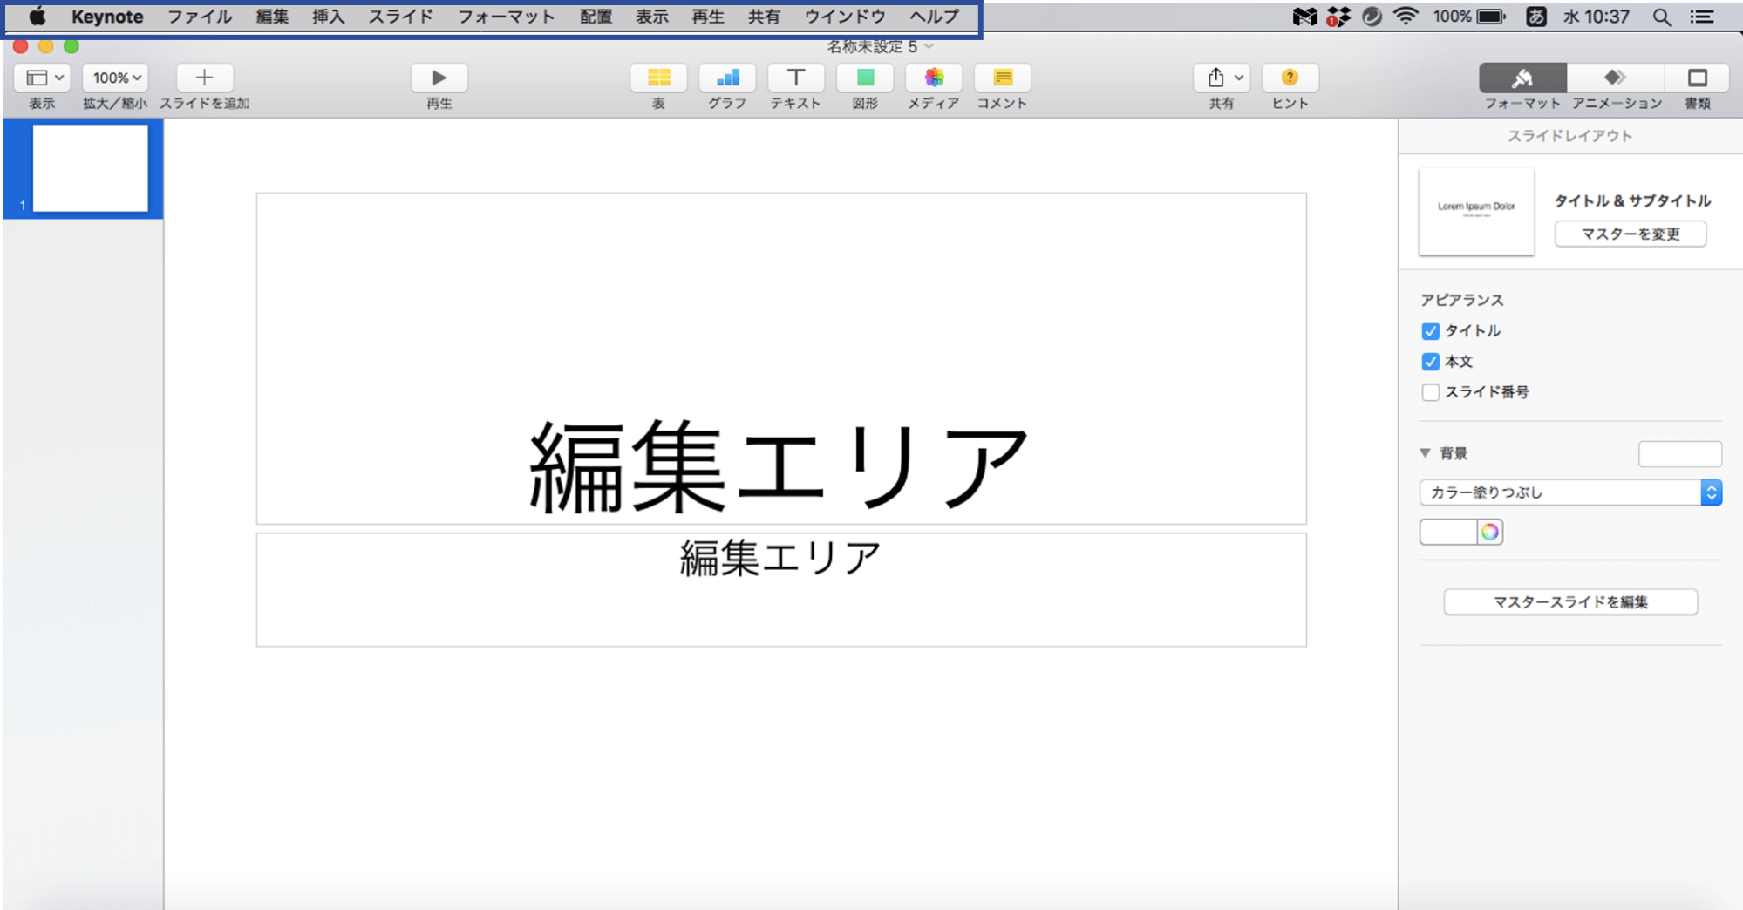This screenshot has width=1743, height=910.
Task: Open the メディア media browser icon
Action: pyautogui.click(x=934, y=78)
